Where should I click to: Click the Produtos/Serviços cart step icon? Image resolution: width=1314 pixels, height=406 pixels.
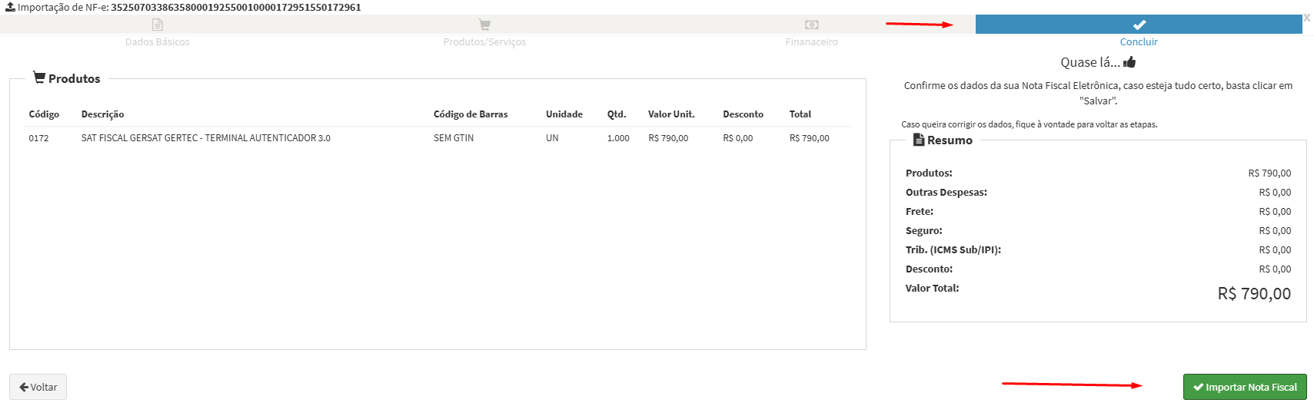point(484,25)
